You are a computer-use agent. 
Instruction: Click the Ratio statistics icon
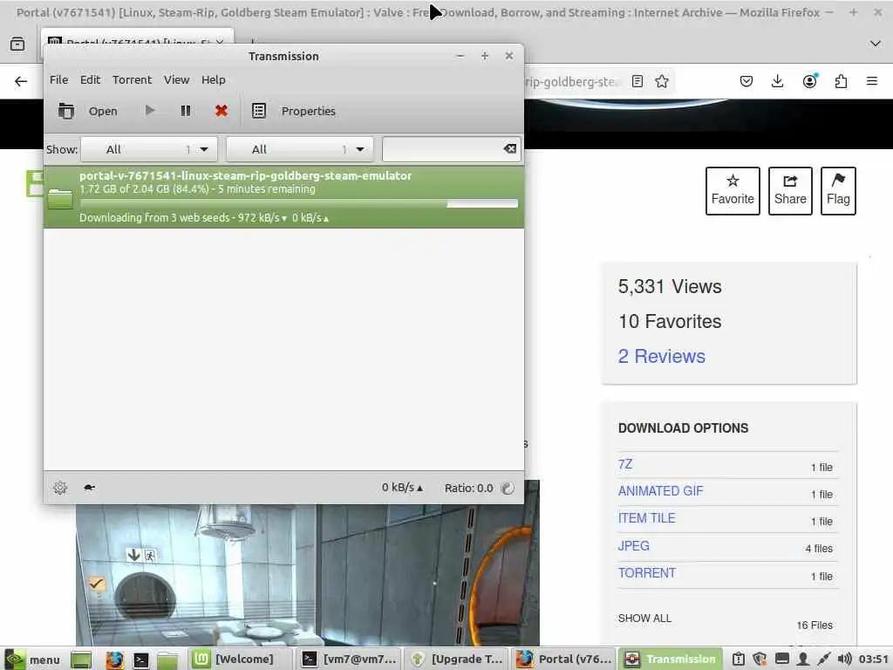[x=508, y=488]
